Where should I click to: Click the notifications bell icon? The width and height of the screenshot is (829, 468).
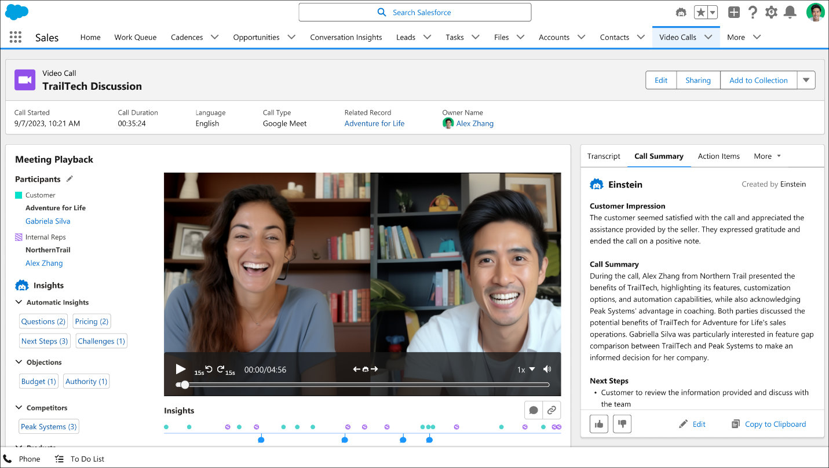(x=789, y=12)
